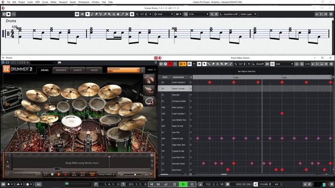Click EZdrummer's red record button
Image resolution: width=335 pixels, height=188 pixels.
point(65,174)
